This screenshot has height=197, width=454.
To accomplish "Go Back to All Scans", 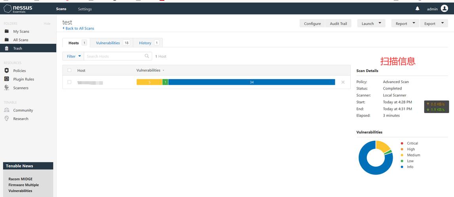I will [78, 28].
